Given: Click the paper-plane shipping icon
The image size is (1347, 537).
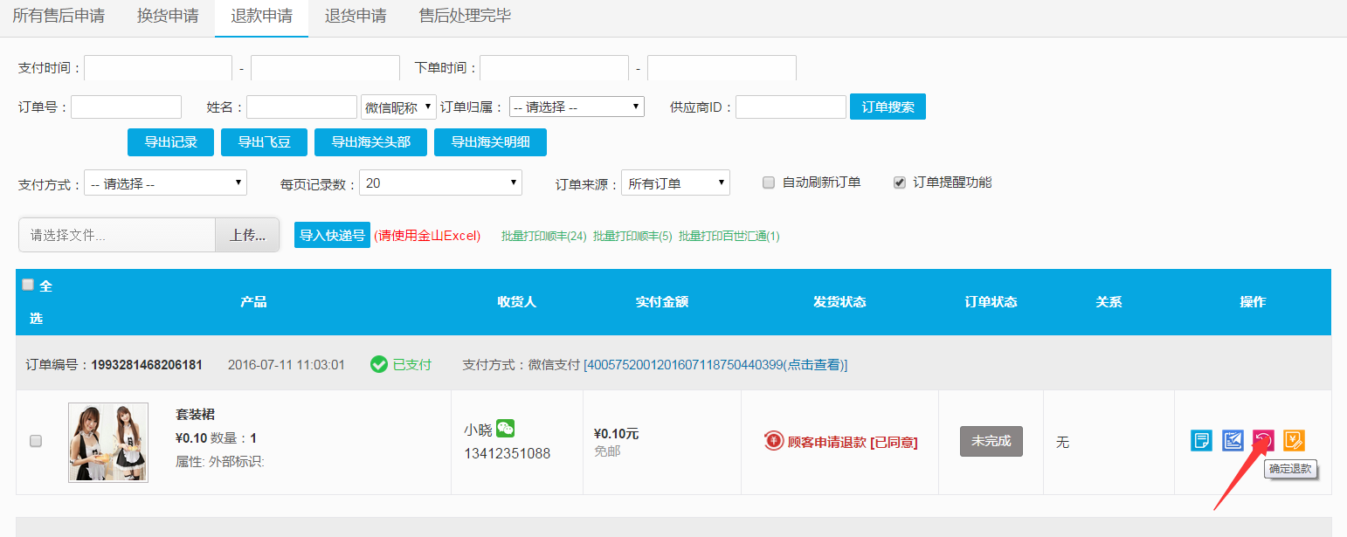Looking at the screenshot, I should coord(1233,440).
